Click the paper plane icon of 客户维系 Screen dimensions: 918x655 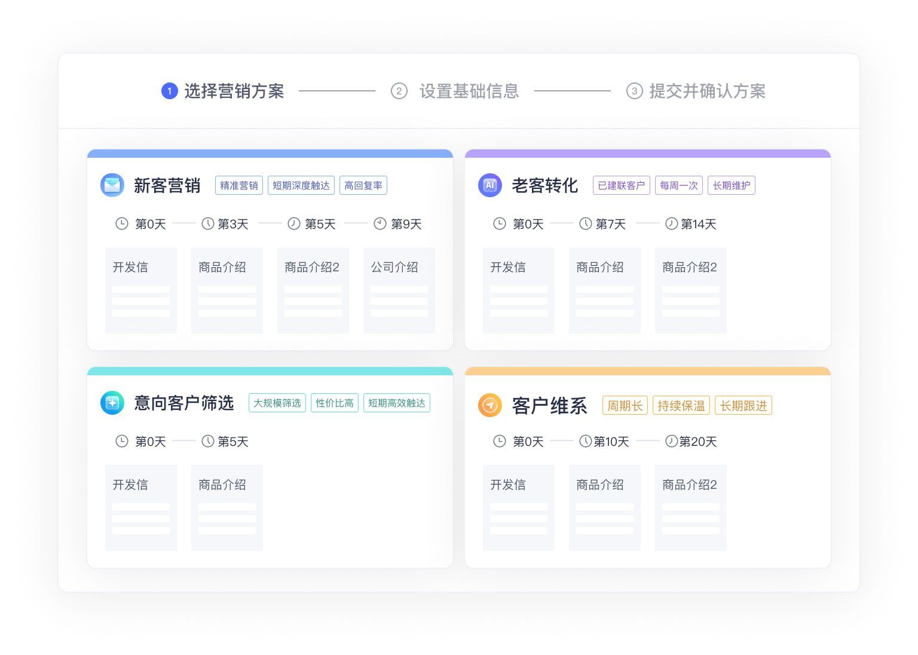click(x=490, y=405)
